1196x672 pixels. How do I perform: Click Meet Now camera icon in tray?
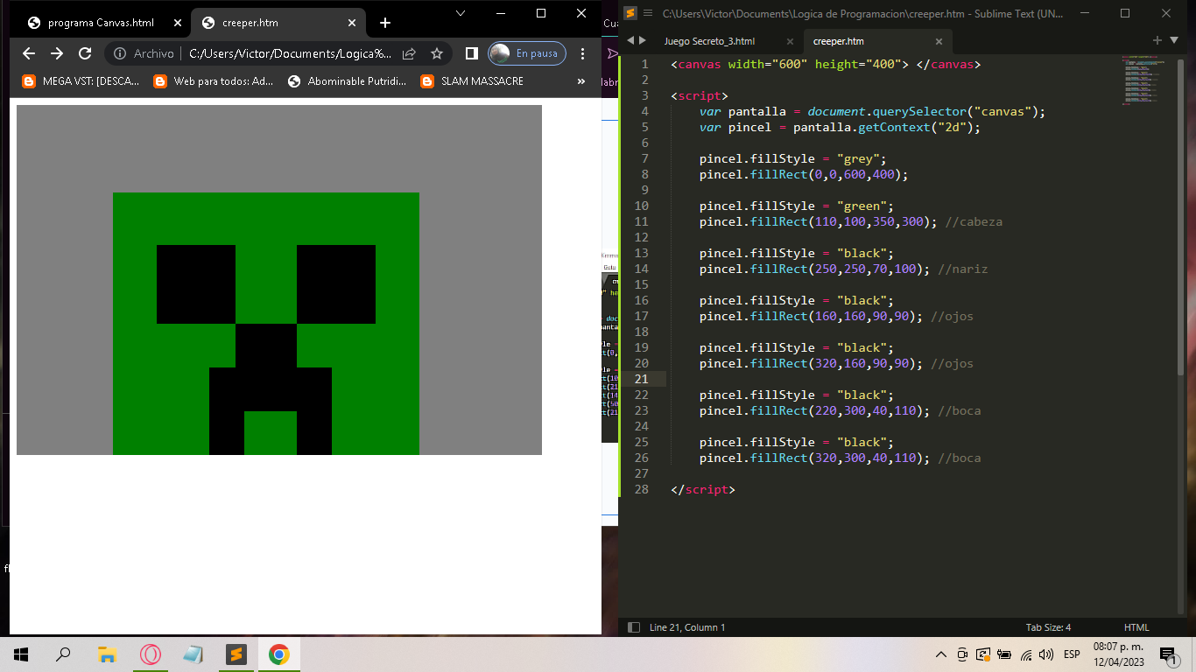[x=962, y=654]
